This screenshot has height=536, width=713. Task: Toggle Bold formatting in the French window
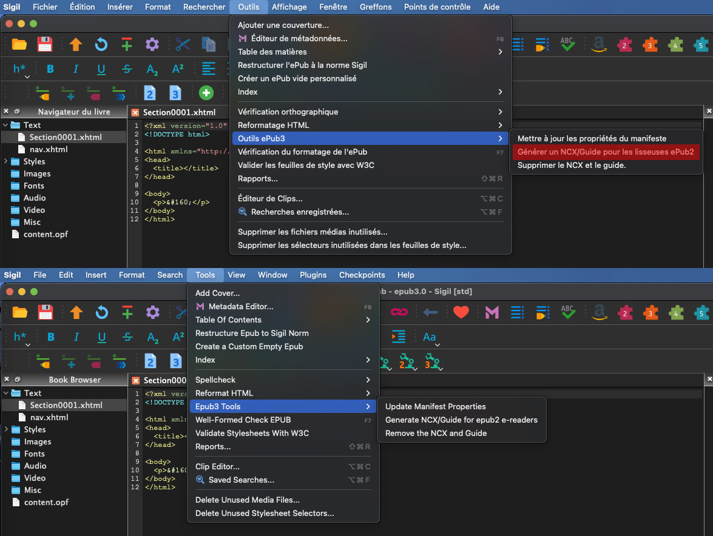[x=50, y=69]
